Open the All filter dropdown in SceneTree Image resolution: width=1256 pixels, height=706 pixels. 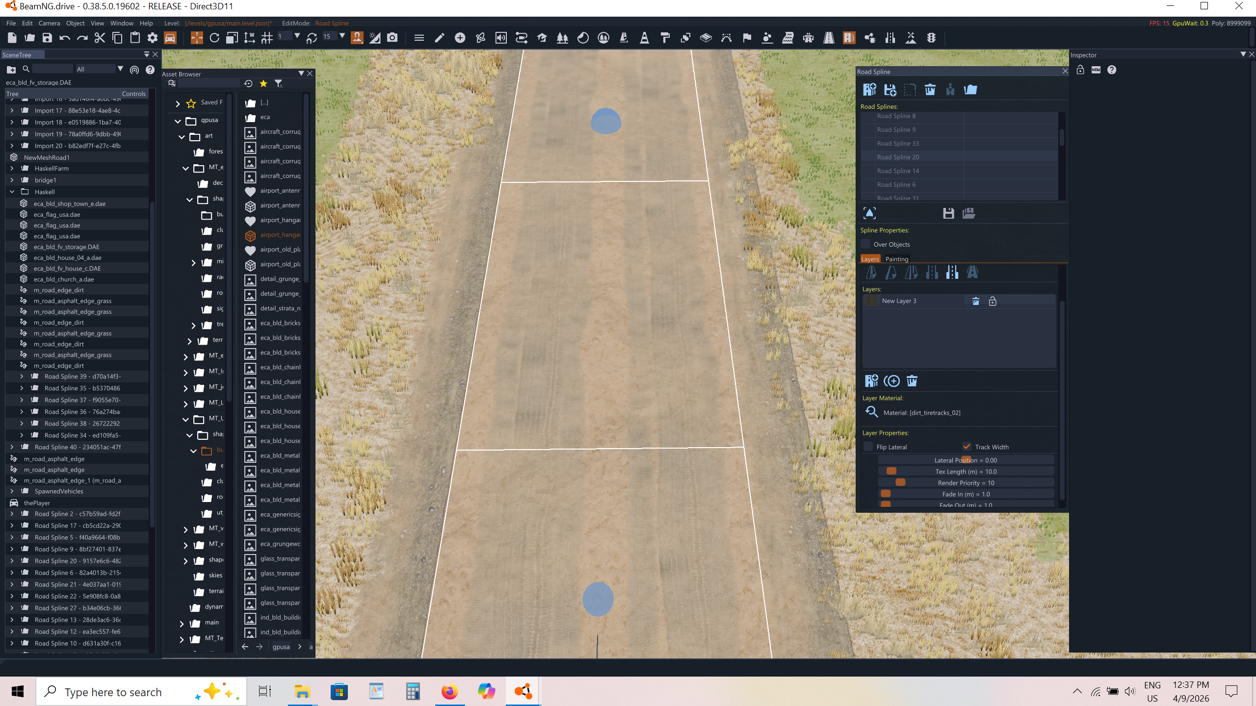[x=120, y=69]
